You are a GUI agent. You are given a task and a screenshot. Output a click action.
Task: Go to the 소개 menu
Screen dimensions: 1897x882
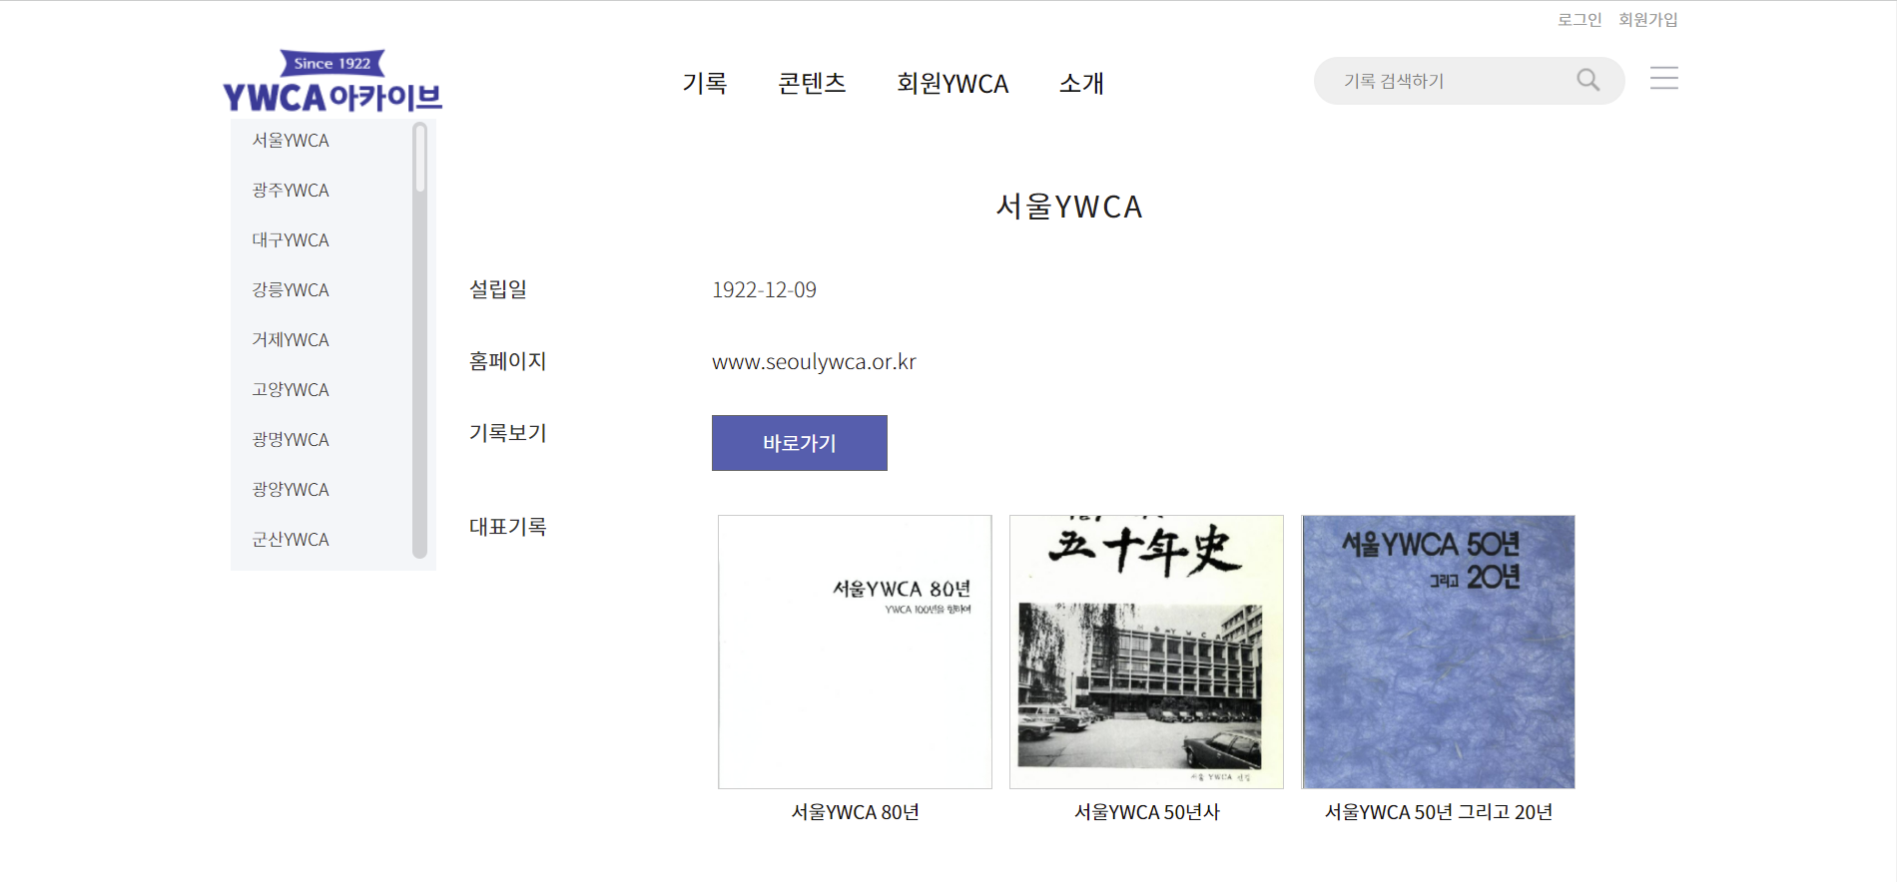(x=1081, y=83)
